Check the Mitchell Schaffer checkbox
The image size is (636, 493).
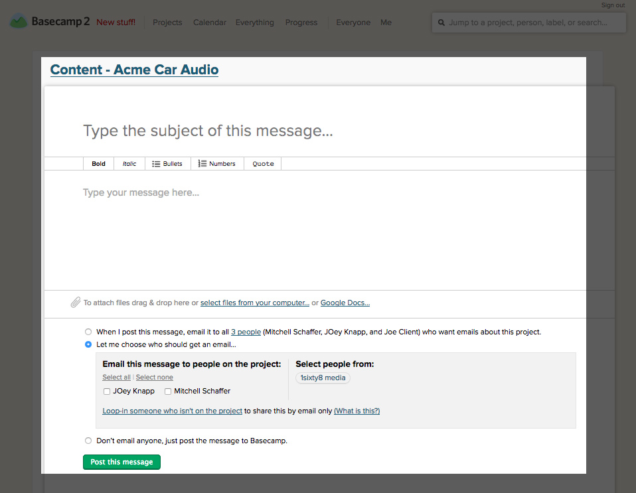click(168, 391)
